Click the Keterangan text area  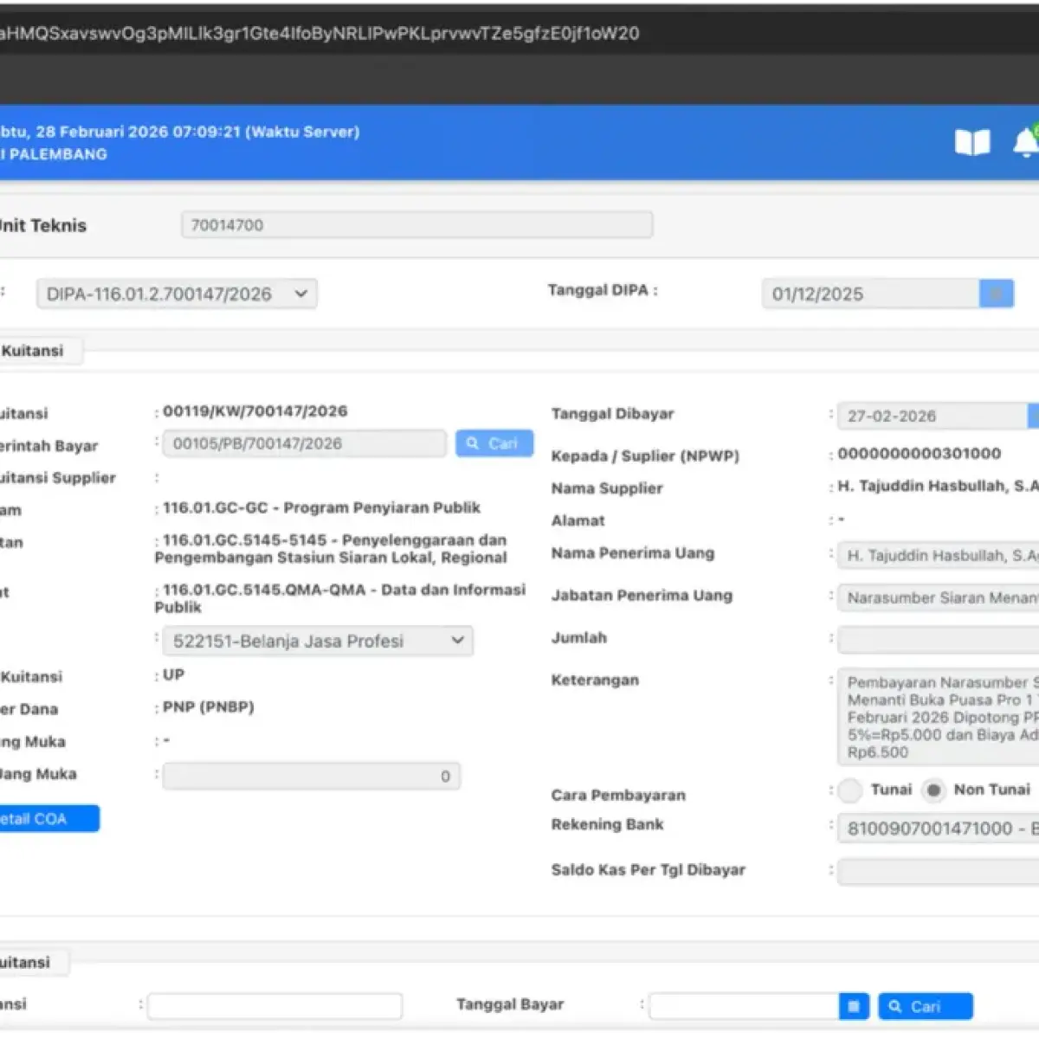coord(939,717)
